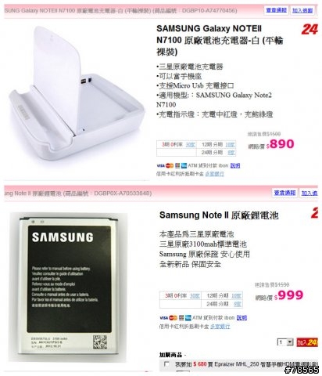Click the multi-bank bonus link under the battery payment icons
This screenshot has width=322, height=376.
click(220, 327)
